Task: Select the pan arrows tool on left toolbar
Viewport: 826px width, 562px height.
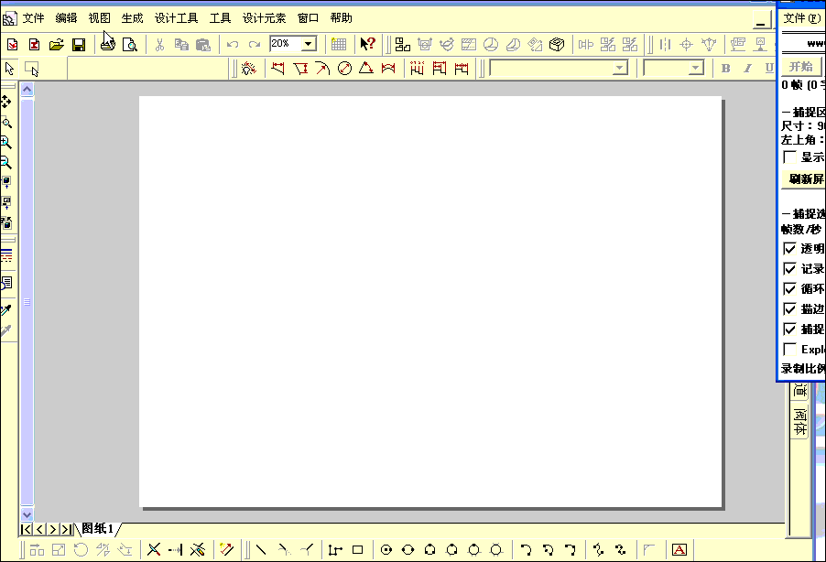Action: pos(6,102)
